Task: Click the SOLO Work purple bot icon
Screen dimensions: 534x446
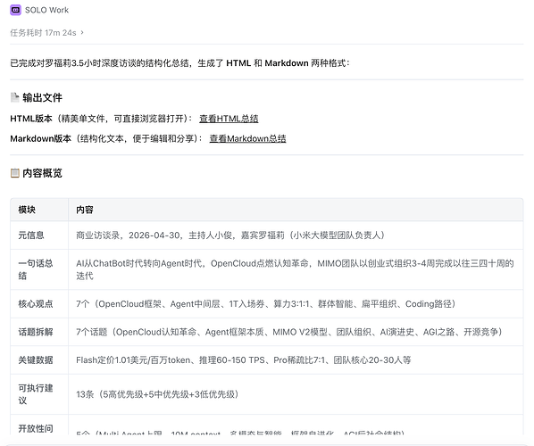Action: [x=15, y=10]
